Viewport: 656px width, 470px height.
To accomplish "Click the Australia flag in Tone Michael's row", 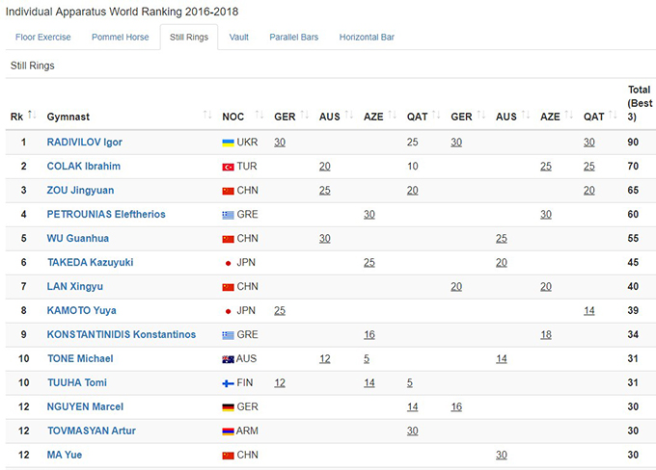I will click(228, 359).
